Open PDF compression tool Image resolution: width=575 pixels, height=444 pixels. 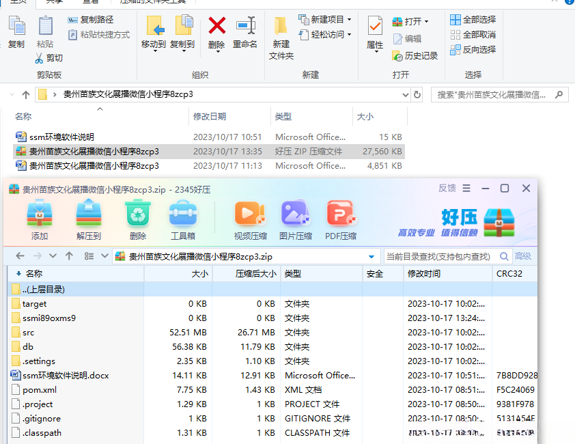[341, 219]
